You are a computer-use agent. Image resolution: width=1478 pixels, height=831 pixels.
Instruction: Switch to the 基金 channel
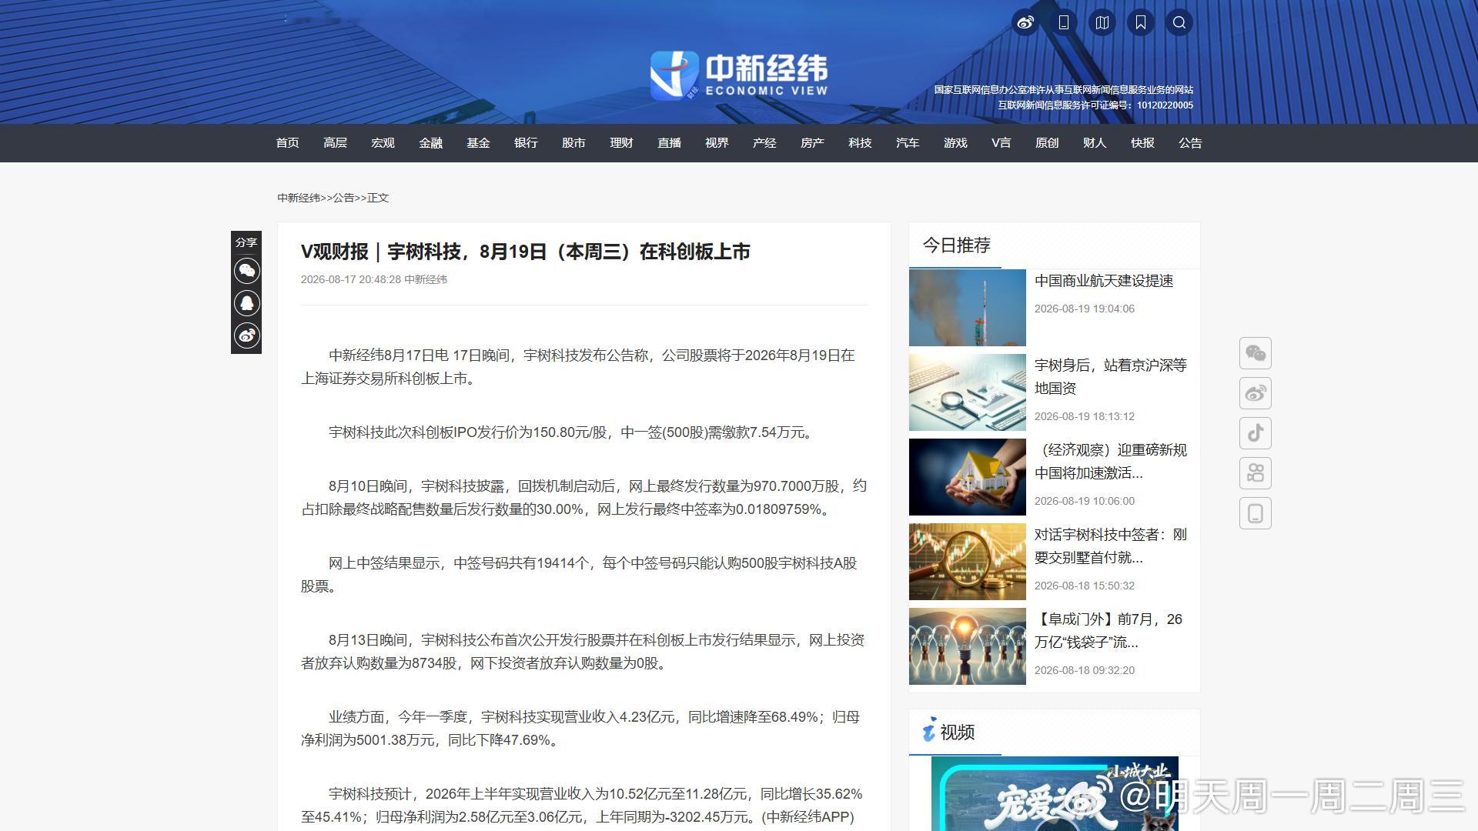[479, 143]
